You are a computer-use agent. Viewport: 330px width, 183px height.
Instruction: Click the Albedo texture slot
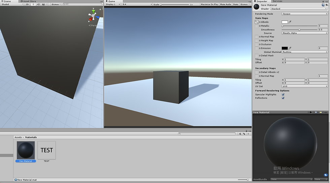(x=257, y=22)
